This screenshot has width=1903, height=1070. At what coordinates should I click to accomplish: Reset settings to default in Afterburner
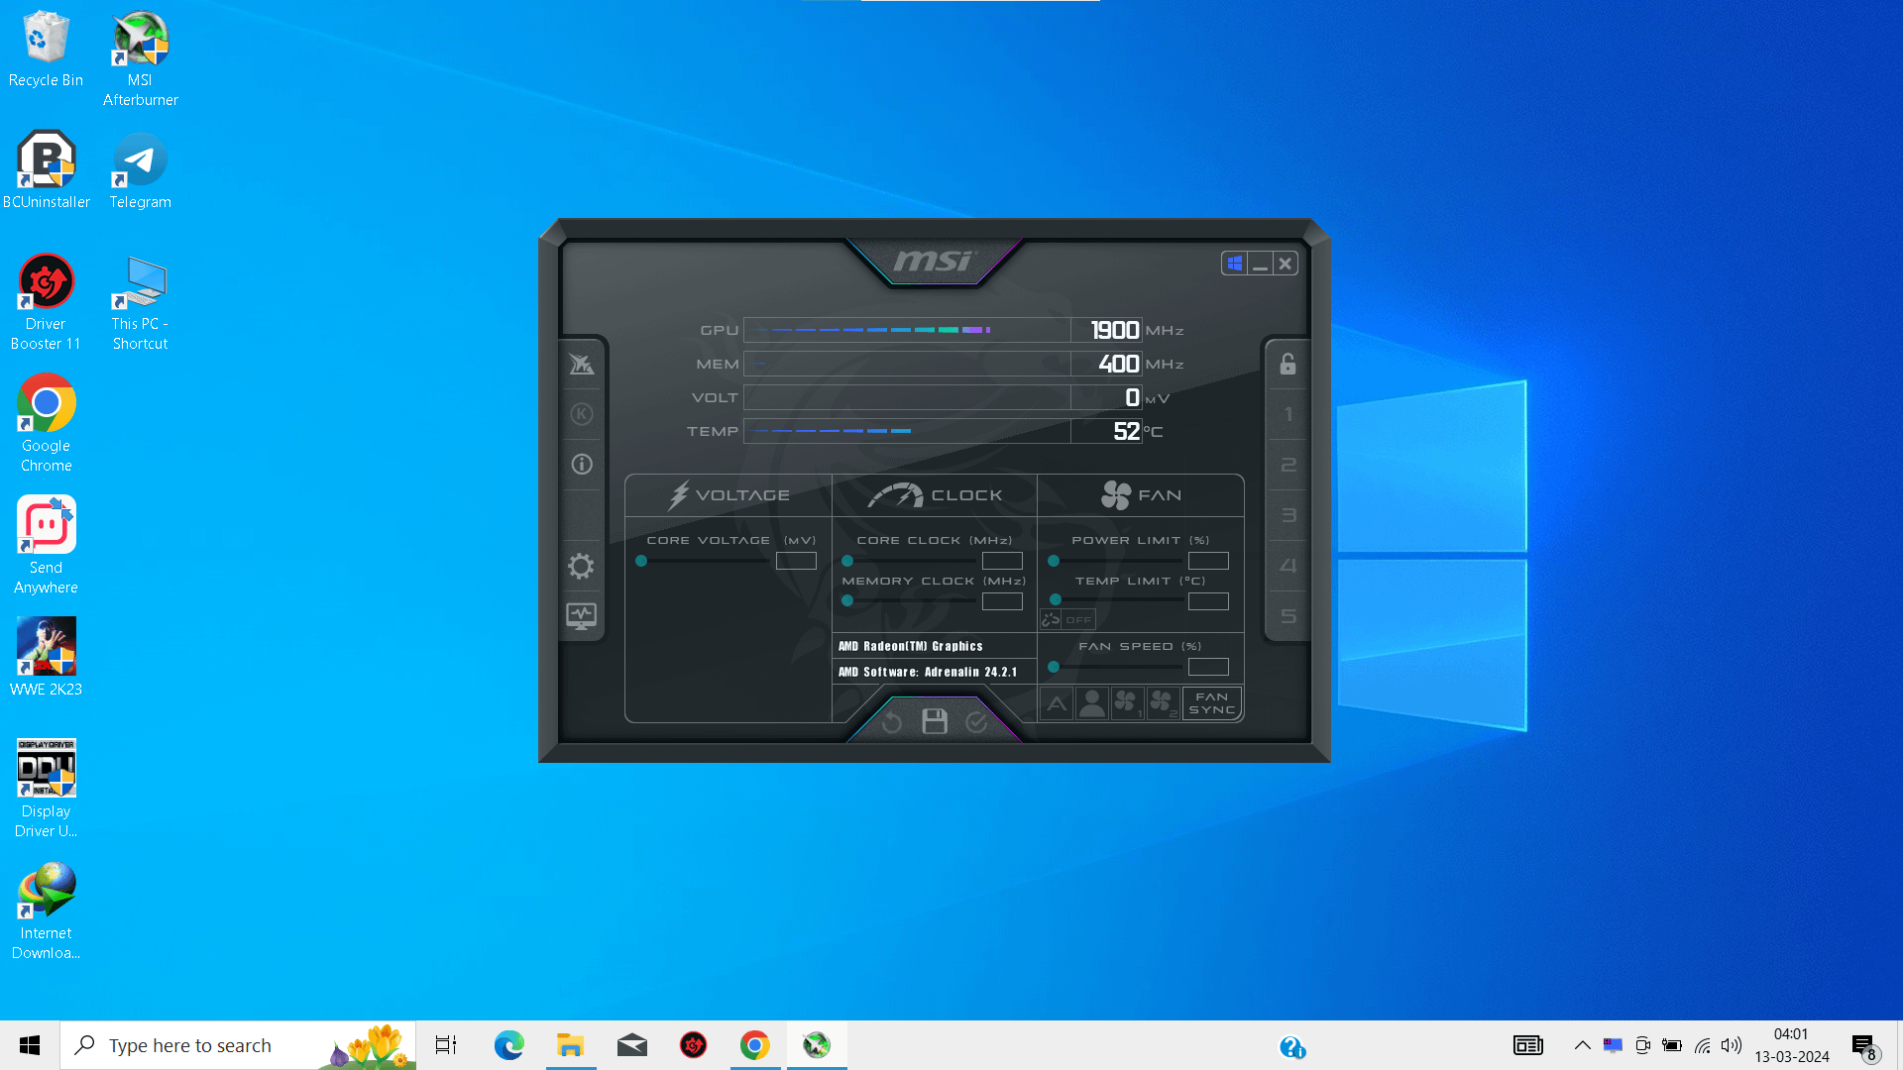[891, 722]
